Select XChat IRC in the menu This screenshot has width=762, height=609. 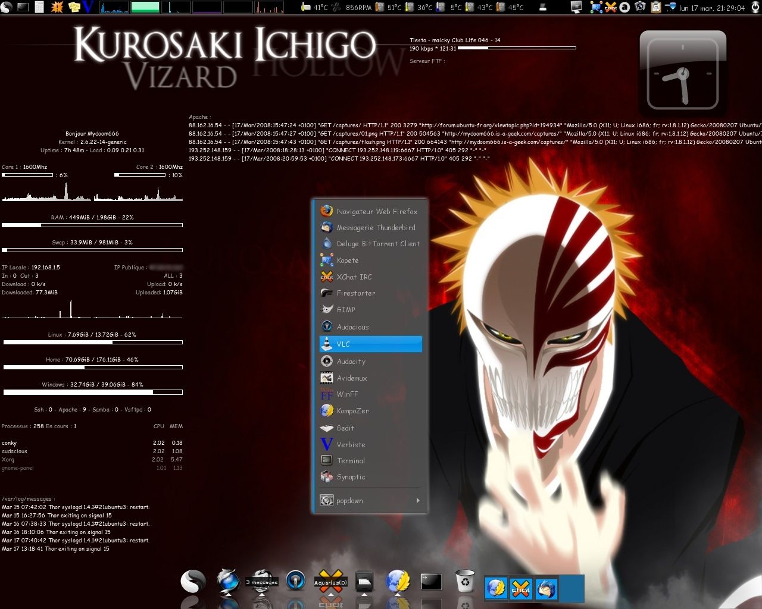pos(370,277)
